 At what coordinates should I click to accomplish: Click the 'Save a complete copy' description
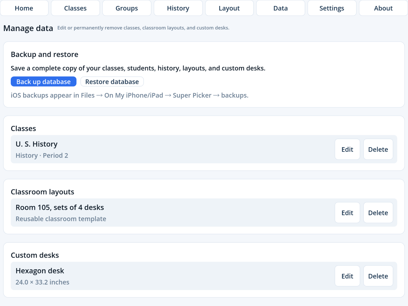pyautogui.click(x=138, y=68)
